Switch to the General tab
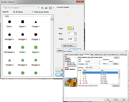 click(x=66, y=55)
